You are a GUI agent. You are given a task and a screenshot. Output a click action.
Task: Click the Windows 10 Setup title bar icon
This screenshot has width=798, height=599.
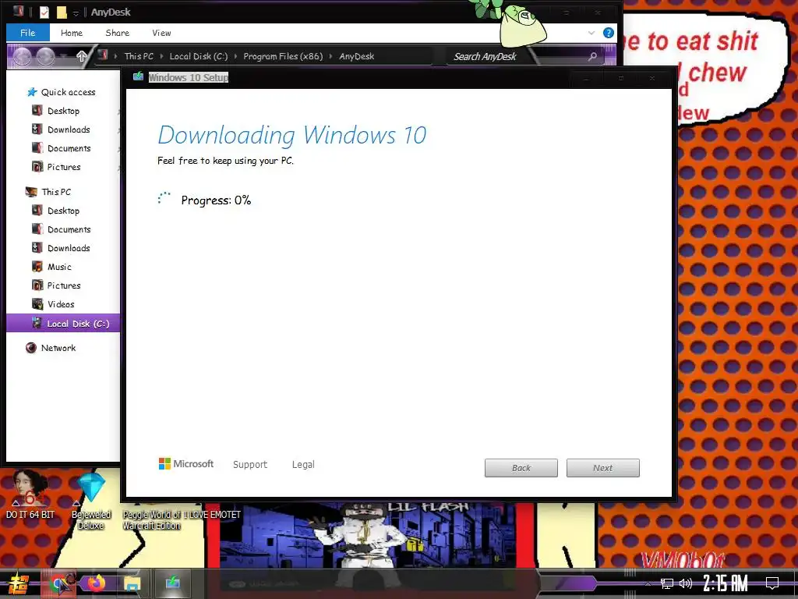point(138,77)
